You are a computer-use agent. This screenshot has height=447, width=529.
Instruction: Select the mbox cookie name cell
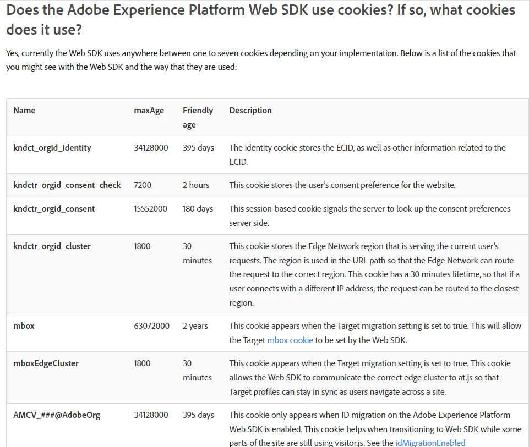(x=24, y=326)
